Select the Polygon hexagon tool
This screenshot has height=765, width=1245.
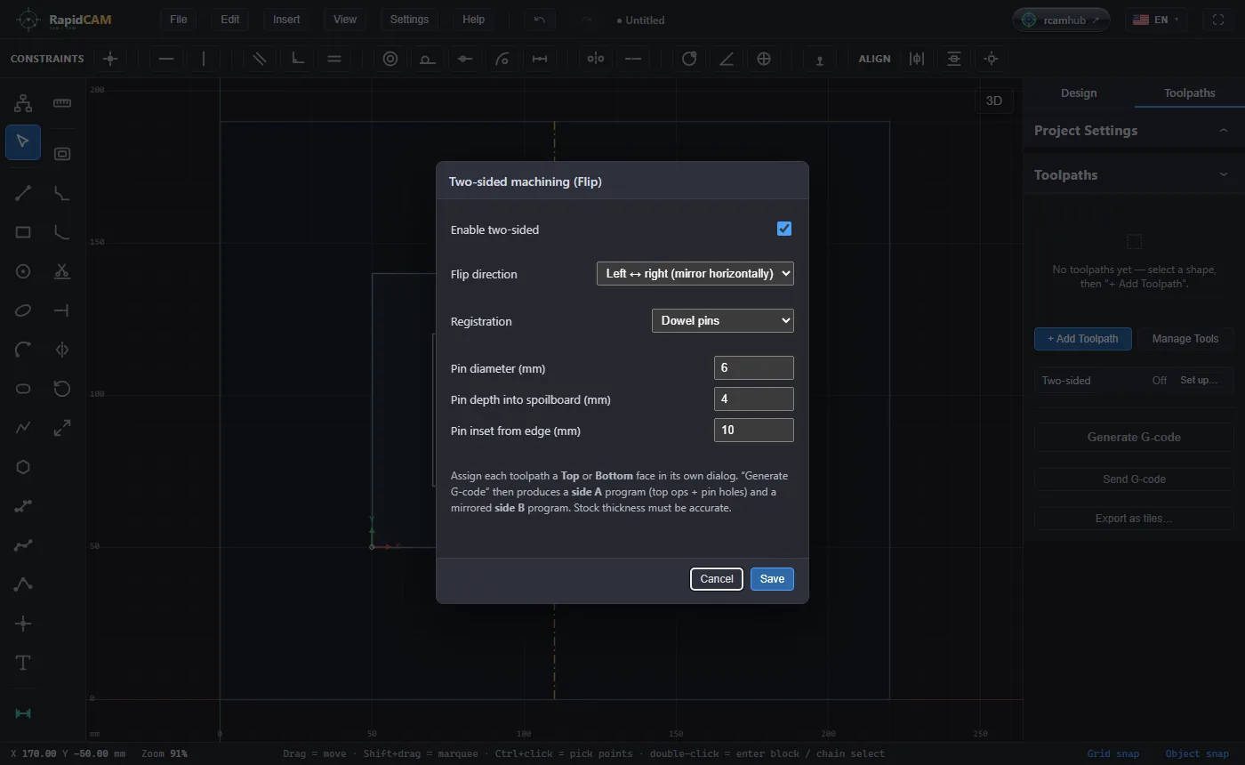coord(23,467)
